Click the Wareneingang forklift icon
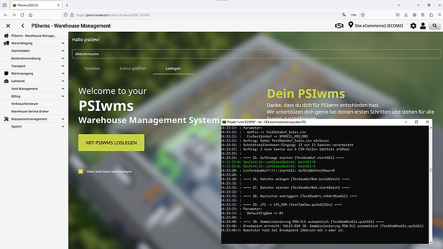This screenshot has width=443, height=249. [x=6, y=43]
